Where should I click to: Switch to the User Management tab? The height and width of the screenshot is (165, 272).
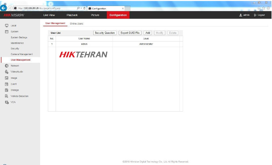[x=55, y=23]
